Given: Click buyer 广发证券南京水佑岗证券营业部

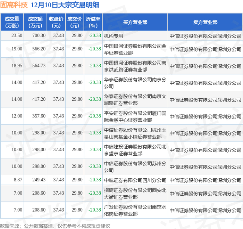Looking at the screenshot, I should coord(135,210).
